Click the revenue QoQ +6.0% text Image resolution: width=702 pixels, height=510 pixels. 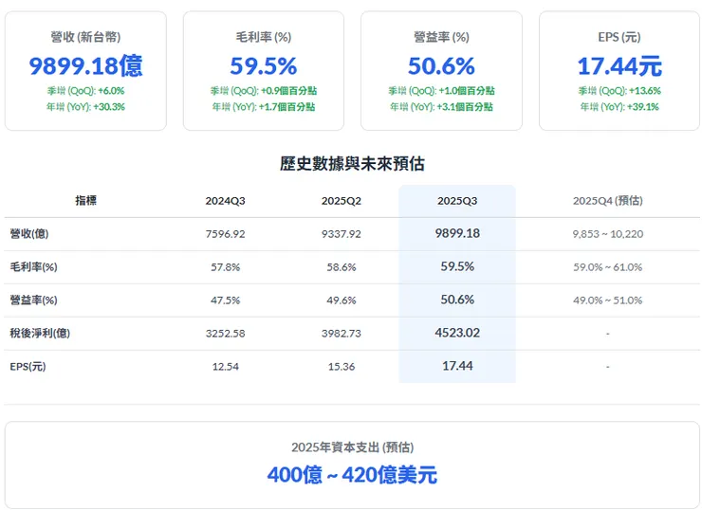click(85, 91)
